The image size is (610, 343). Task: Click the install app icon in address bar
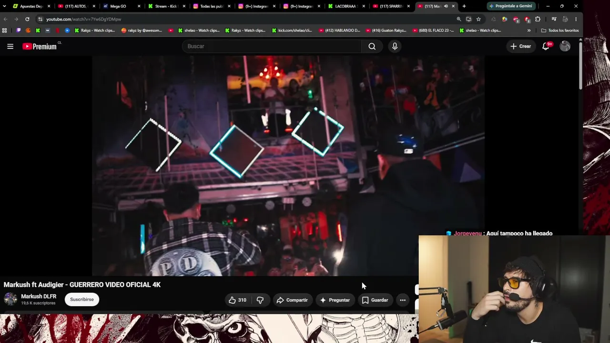pos(468,19)
